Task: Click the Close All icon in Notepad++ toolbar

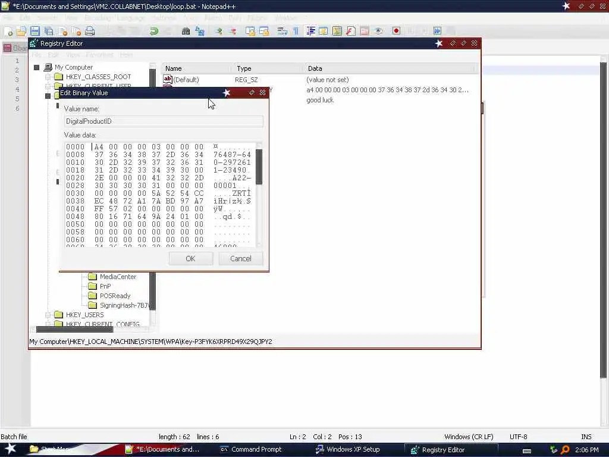Action: (x=77, y=31)
